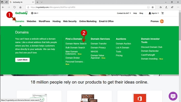Click the tabs you've set aside icon
Viewport: 181px width, 102px height.
pyautogui.click(x=2, y=2)
